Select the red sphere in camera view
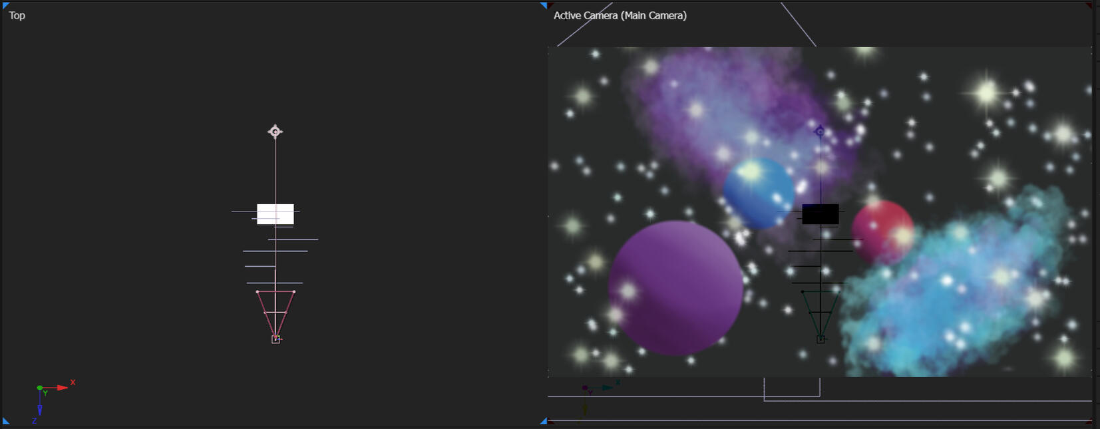The width and height of the screenshot is (1100, 429). click(x=882, y=231)
